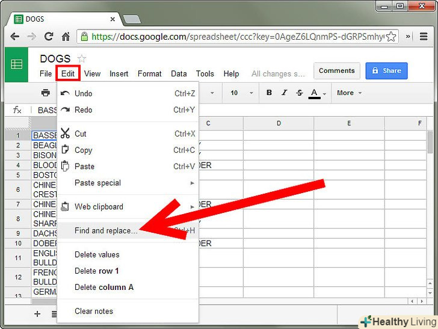438x329 pixels.
Task: Close the DOGS browser tab
Action: [x=113, y=19]
